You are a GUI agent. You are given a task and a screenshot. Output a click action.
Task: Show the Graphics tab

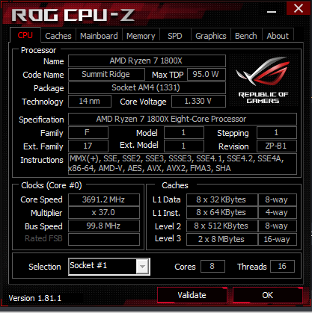click(211, 36)
